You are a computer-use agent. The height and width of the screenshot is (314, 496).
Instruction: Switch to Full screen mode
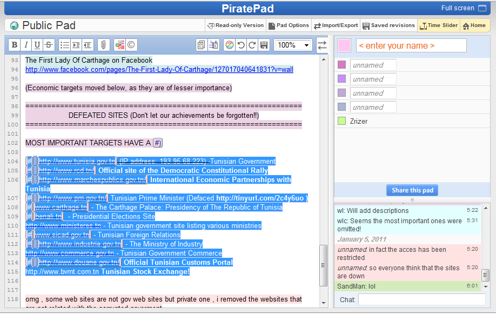tap(464, 8)
